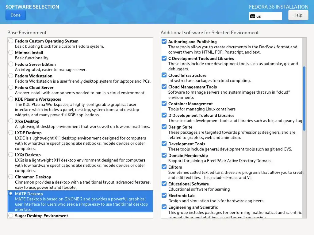Click 'A lightweight desktop environment' Xfce description

82,126
